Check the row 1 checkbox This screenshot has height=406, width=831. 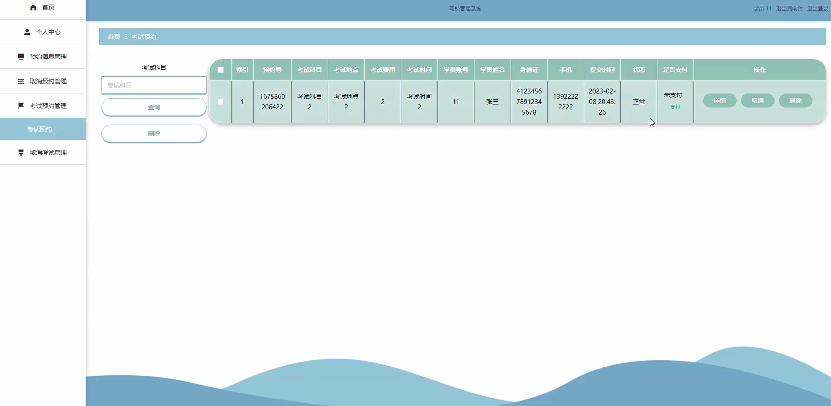coord(220,102)
